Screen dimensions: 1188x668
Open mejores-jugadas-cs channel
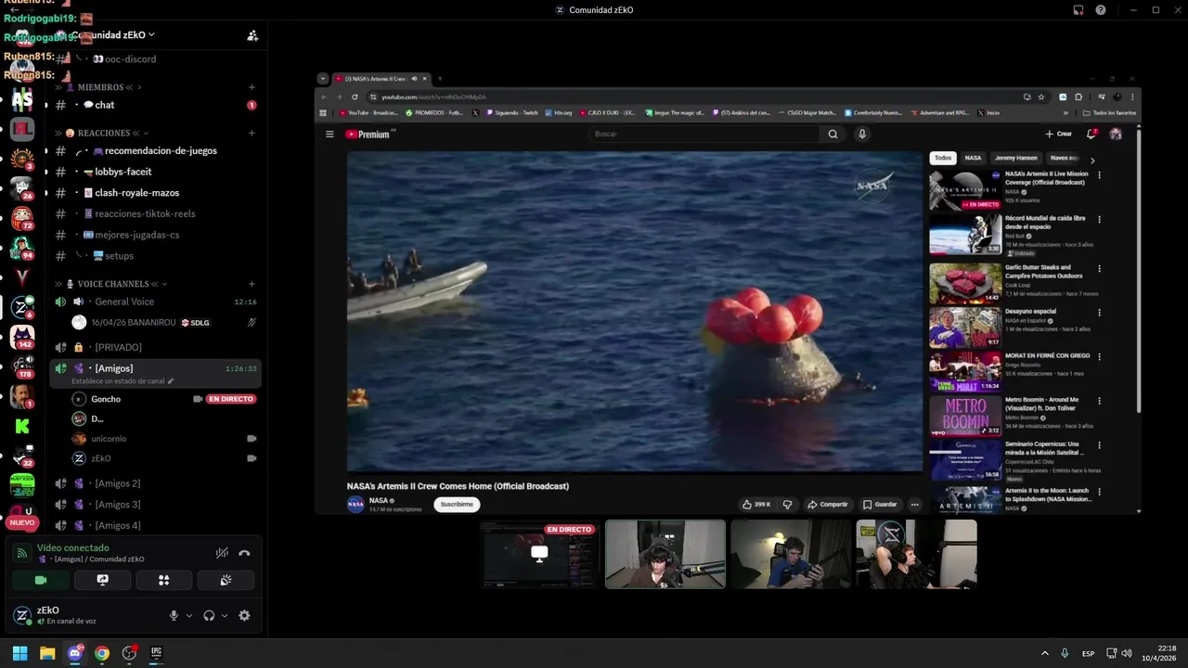click(154, 235)
